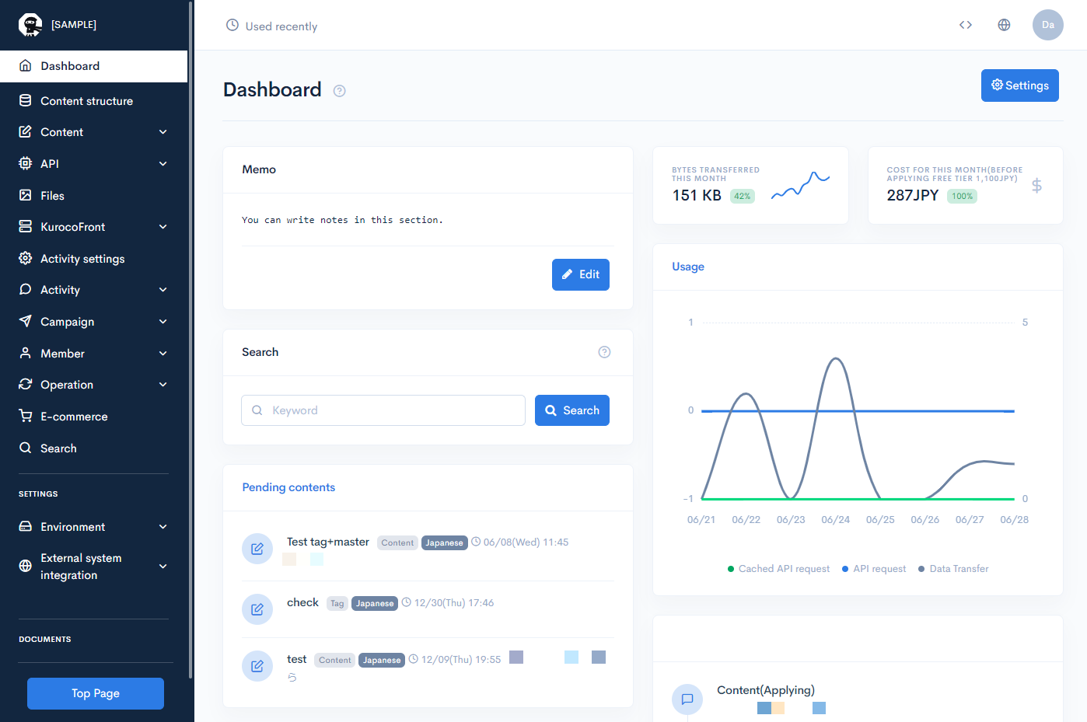Image resolution: width=1087 pixels, height=722 pixels.
Task: Expand the API submenu chevron
Action: (163, 163)
